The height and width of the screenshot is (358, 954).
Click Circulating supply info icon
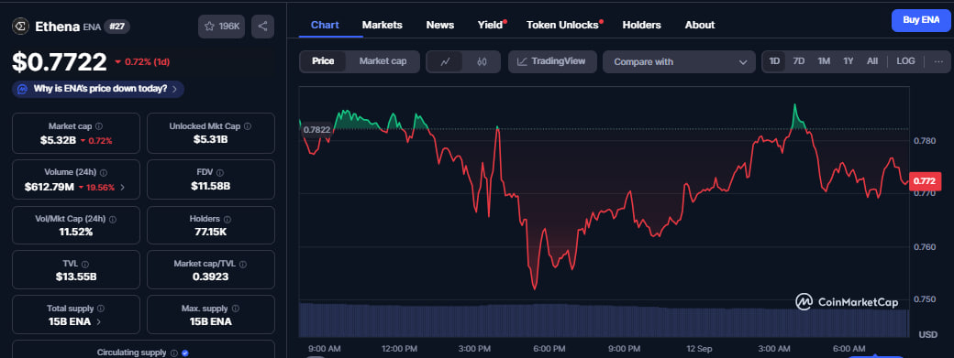point(174,353)
